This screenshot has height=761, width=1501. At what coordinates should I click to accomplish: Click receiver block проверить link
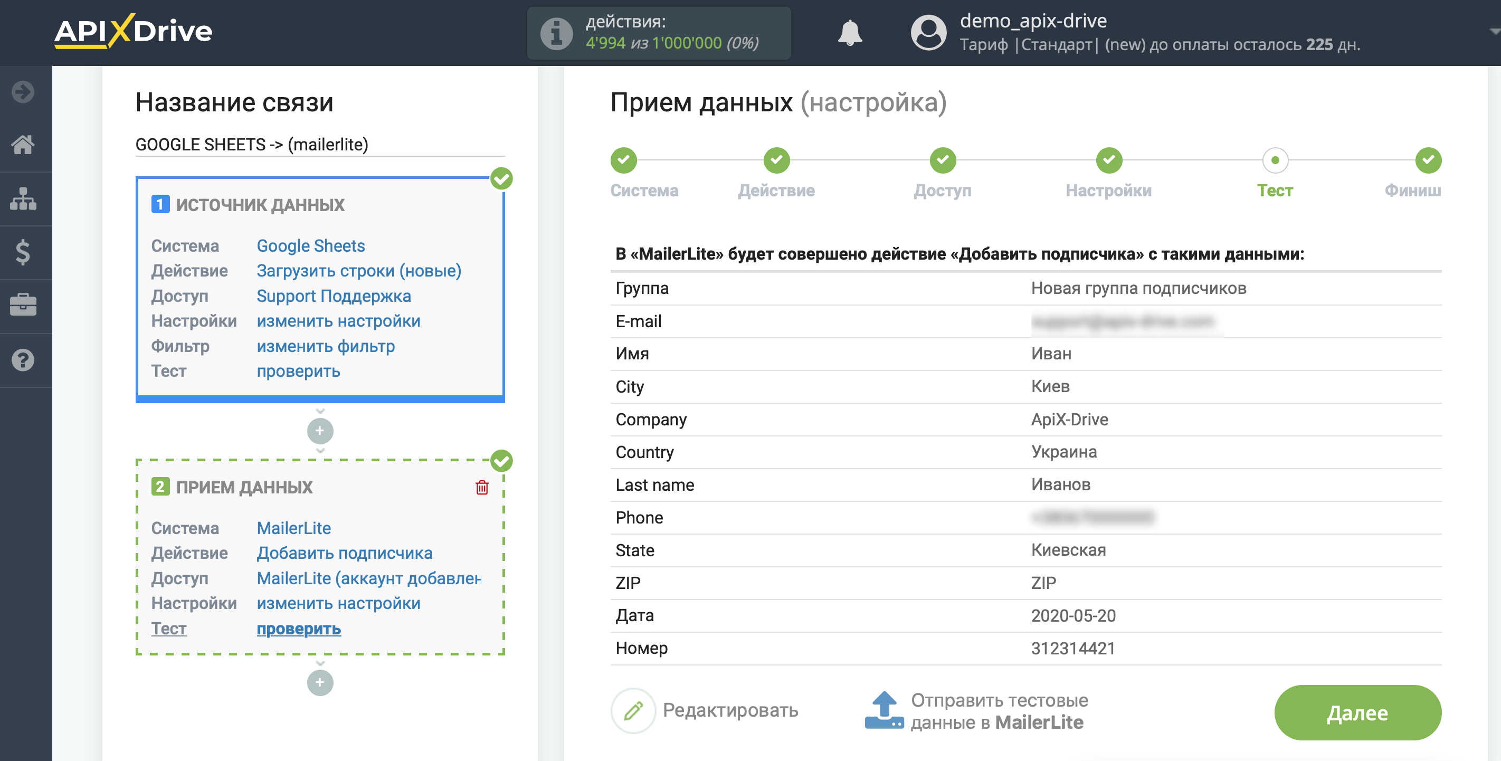pos(298,628)
